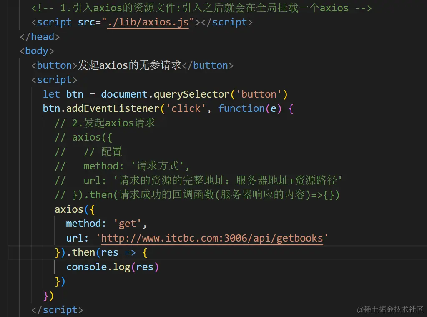Click the .then(res => { arrow function
This screenshot has height=317, width=427.
coord(107,253)
